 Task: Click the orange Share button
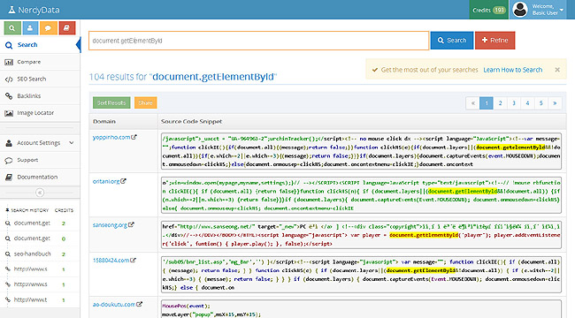click(146, 103)
